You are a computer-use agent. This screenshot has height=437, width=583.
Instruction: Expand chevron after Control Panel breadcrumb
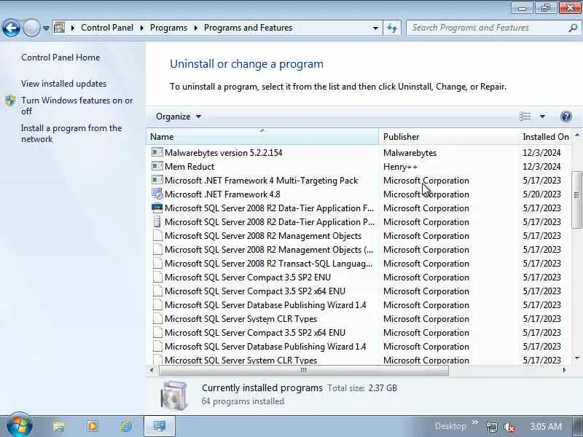tap(142, 28)
